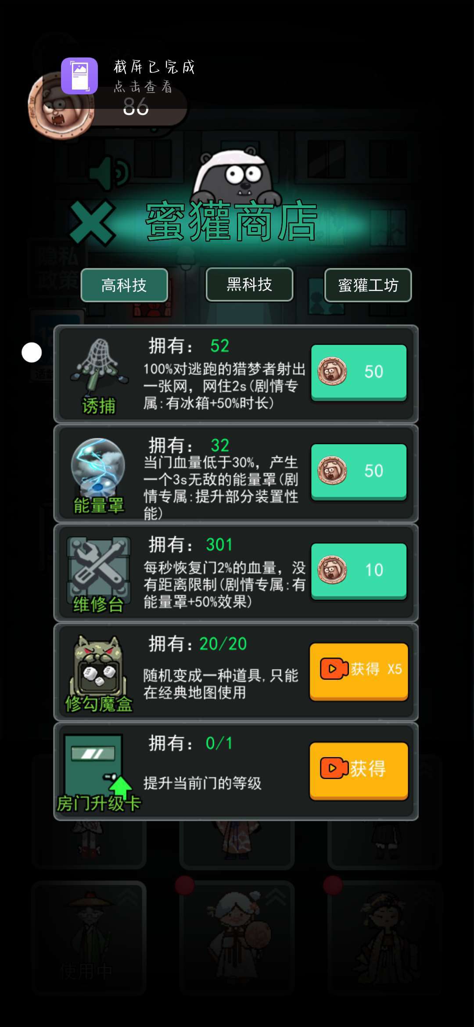Toggle the sound speaker icon
This screenshot has width=474, height=1027.
pos(110,172)
